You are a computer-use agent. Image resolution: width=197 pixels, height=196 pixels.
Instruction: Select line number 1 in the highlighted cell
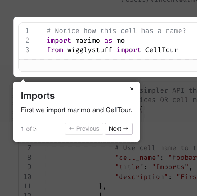click(27, 31)
